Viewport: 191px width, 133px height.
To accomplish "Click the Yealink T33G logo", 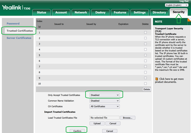I will coord(16,7).
